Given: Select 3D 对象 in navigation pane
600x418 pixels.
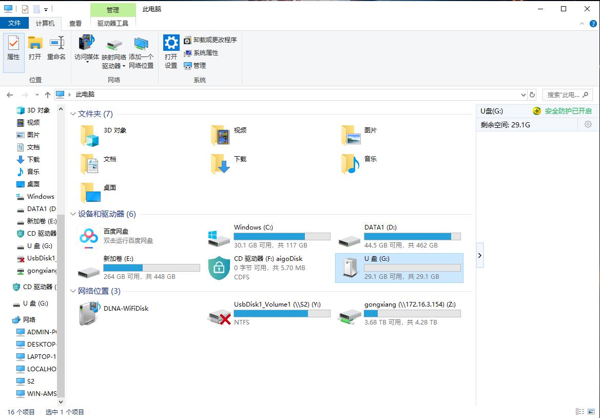Looking at the screenshot, I should (33, 110).
